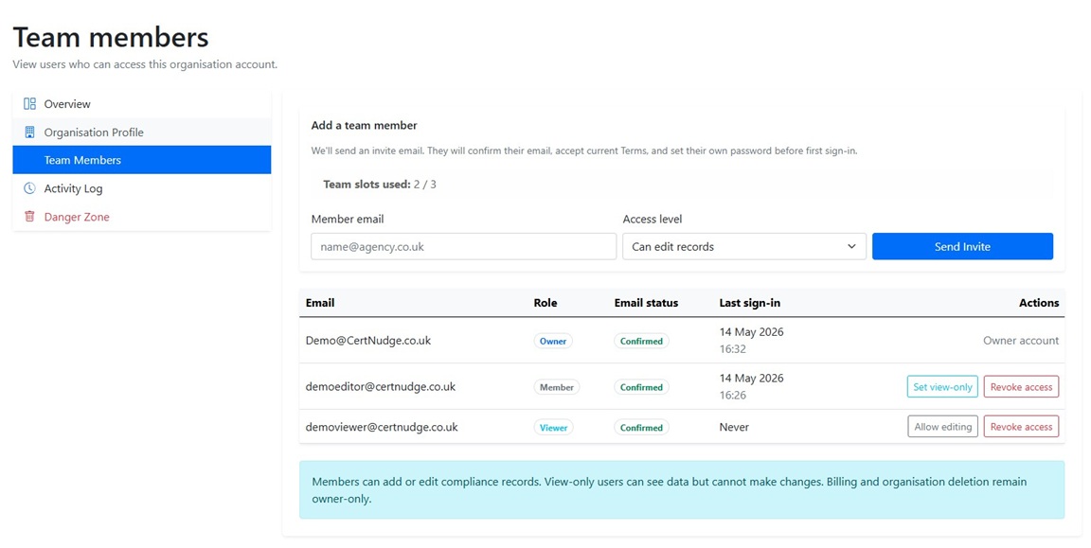
Task: Revoke access for demoviewer@certnudge.co.uk
Action: point(1021,427)
